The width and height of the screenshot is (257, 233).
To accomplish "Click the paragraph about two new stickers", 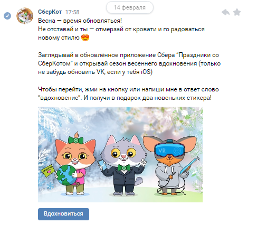I will (x=128, y=94).
